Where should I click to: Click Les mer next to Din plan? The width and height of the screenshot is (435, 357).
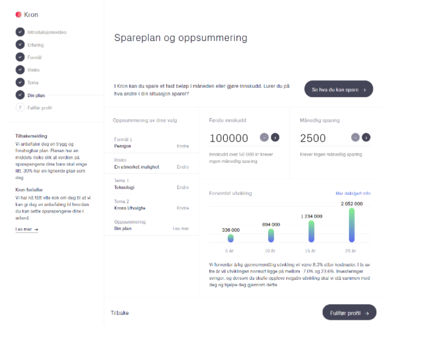pyautogui.click(x=181, y=229)
